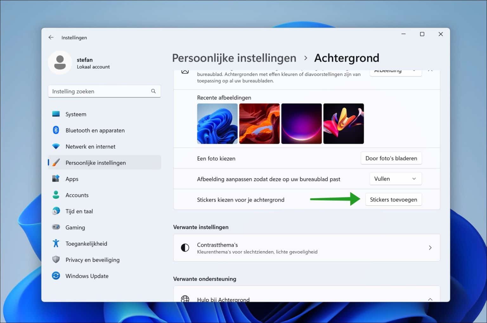Open the Contrastthema's chevron entry
Image resolution: width=487 pixels, height=323 pixels.
430,248
